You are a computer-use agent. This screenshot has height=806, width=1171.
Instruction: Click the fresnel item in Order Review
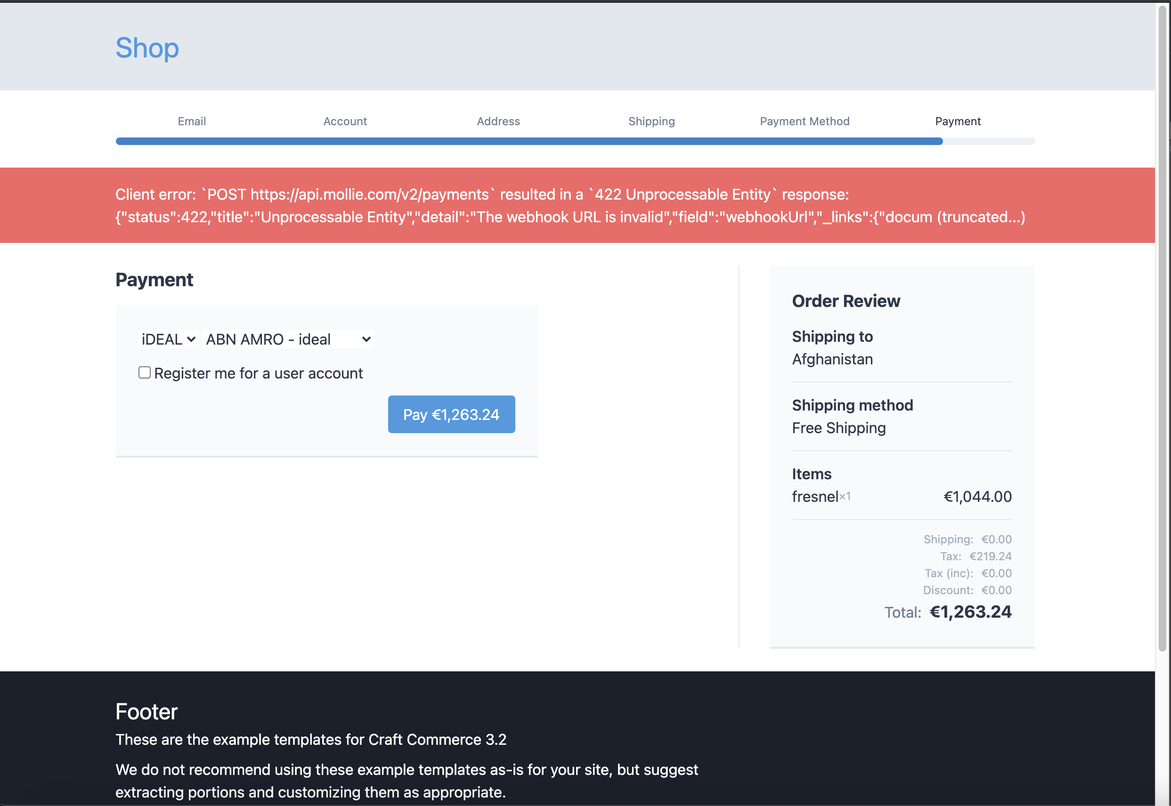point(815,496)
